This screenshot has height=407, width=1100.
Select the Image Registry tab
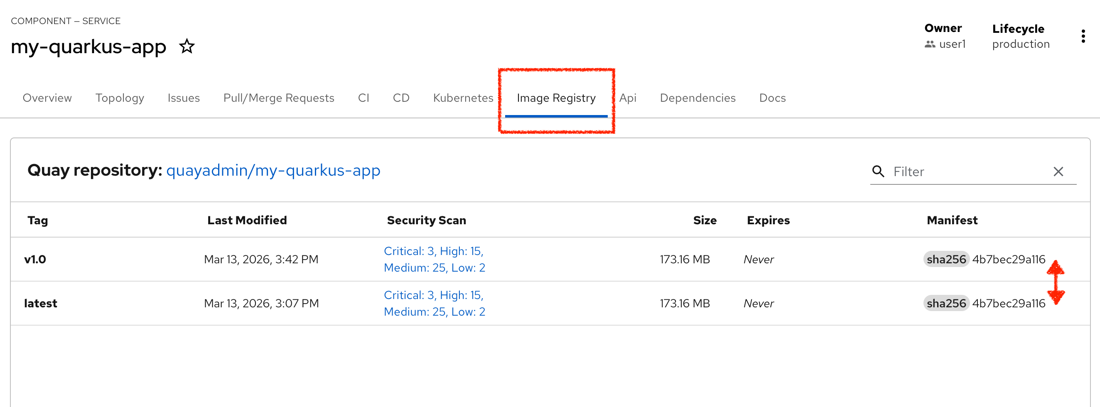click(x=556, y=98)
